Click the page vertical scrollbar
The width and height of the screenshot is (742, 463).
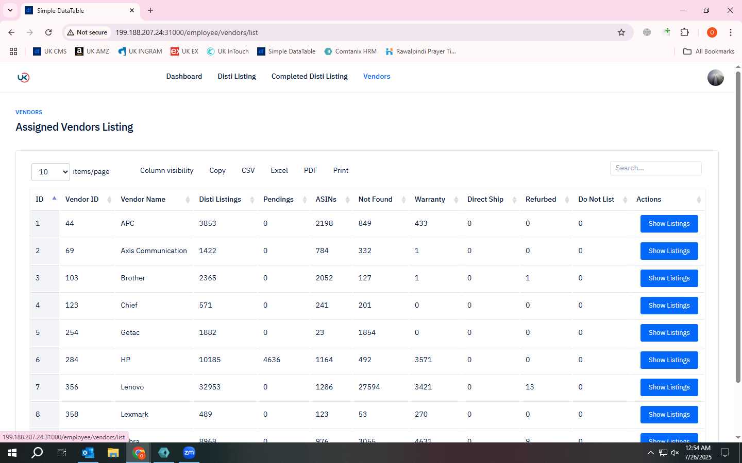(738, 226)
